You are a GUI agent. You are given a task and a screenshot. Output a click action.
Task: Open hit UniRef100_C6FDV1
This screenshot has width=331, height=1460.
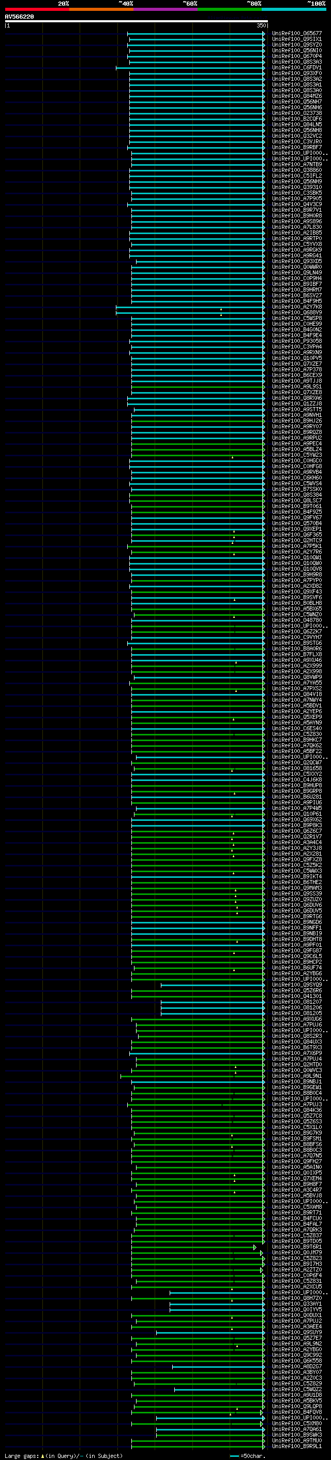(x=297, y=68)
